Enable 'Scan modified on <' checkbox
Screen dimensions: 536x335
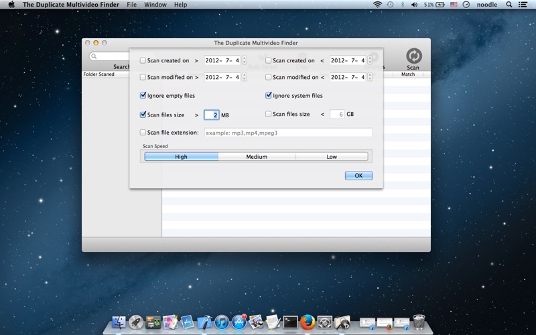pyautogui.click(x=269, y=77)
